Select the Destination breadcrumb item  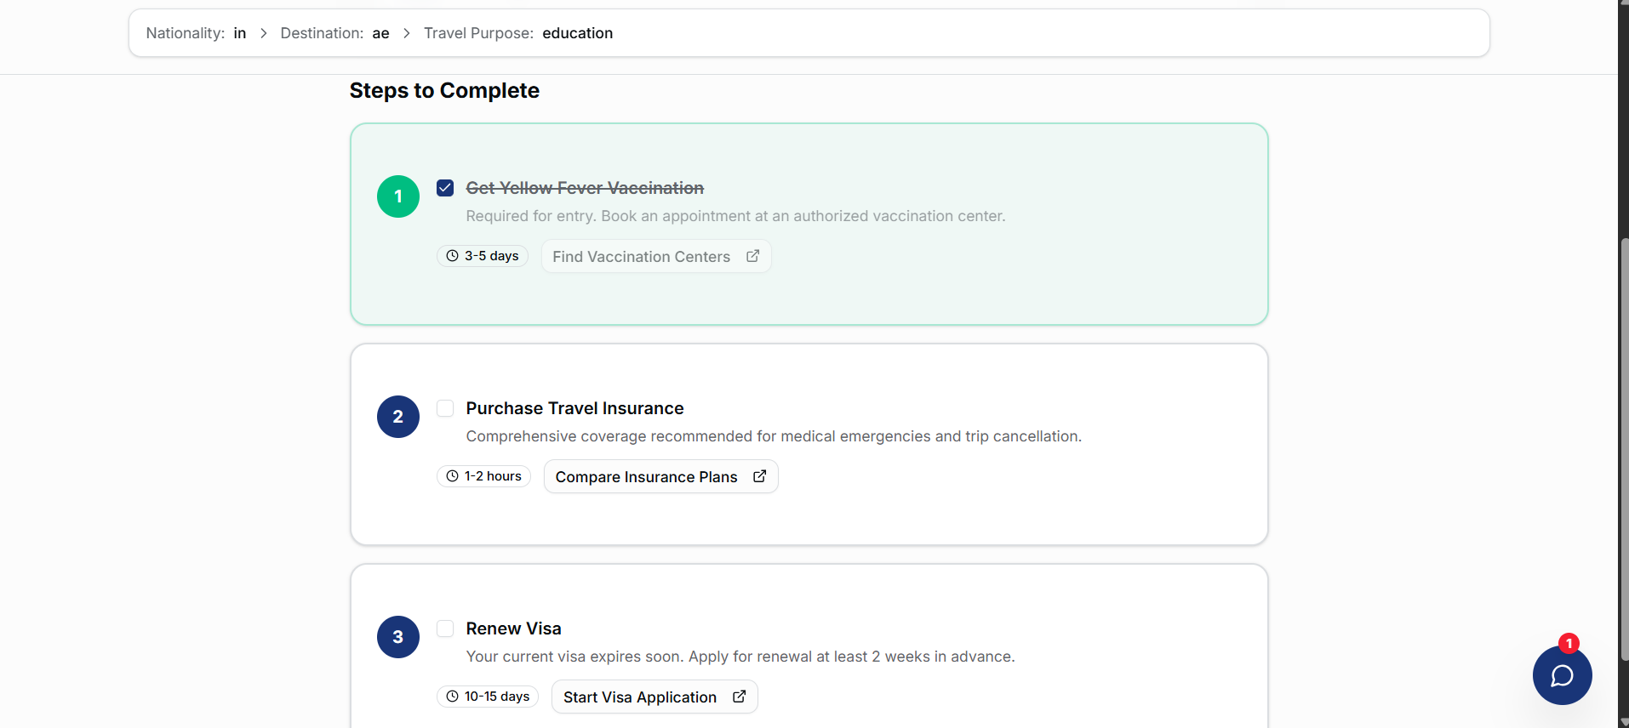click(x=334, y=33)
